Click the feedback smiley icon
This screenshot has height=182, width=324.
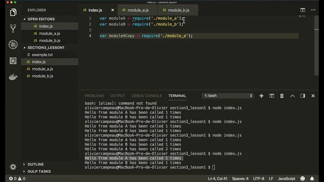[x=303, y=178]
